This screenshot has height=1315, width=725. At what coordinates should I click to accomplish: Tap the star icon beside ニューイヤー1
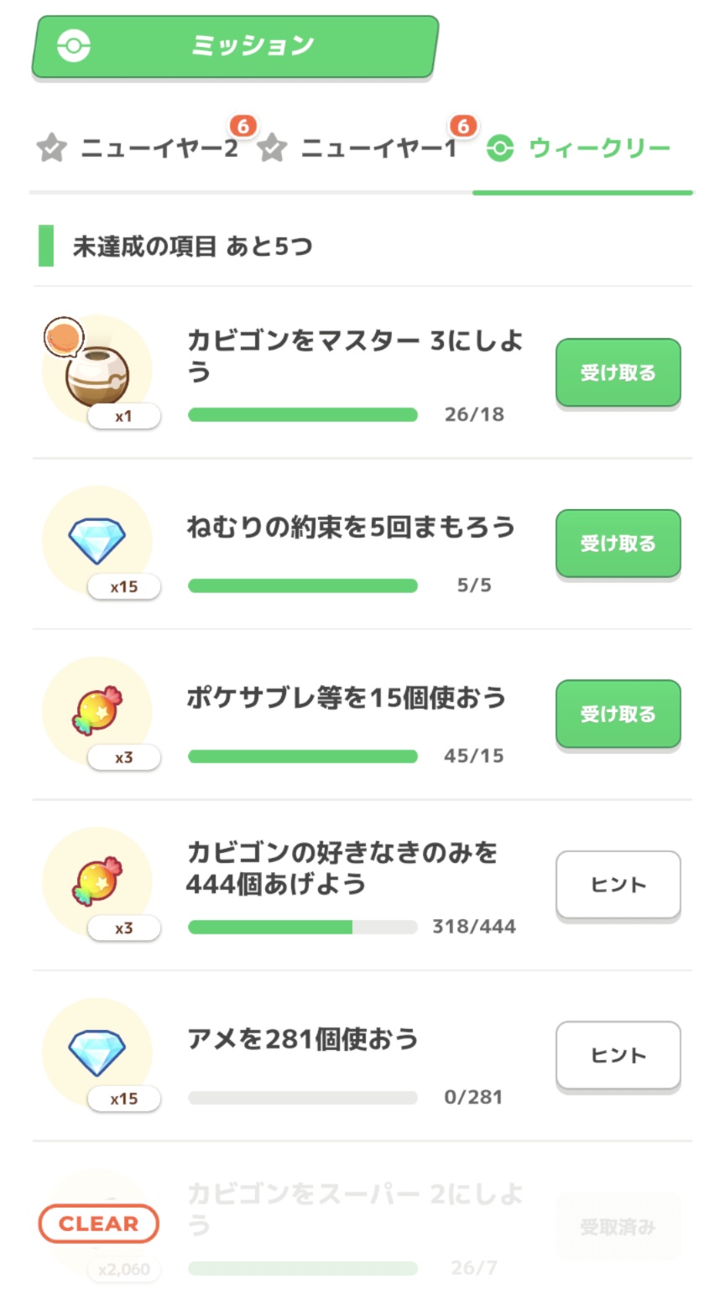[x=272, y=149]
